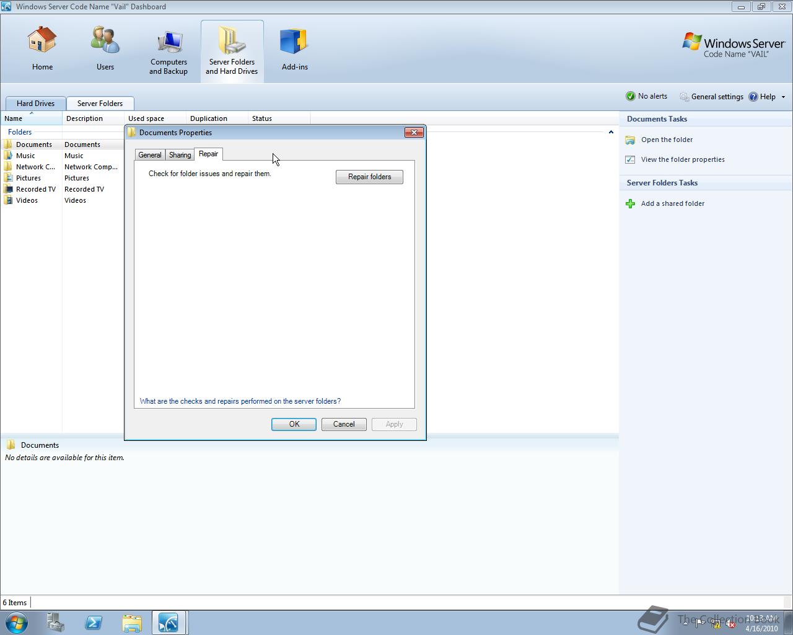This screenshot has height=635, width=793.
Task: Click the Dashboard taskbar button
Action: (169, 623)
